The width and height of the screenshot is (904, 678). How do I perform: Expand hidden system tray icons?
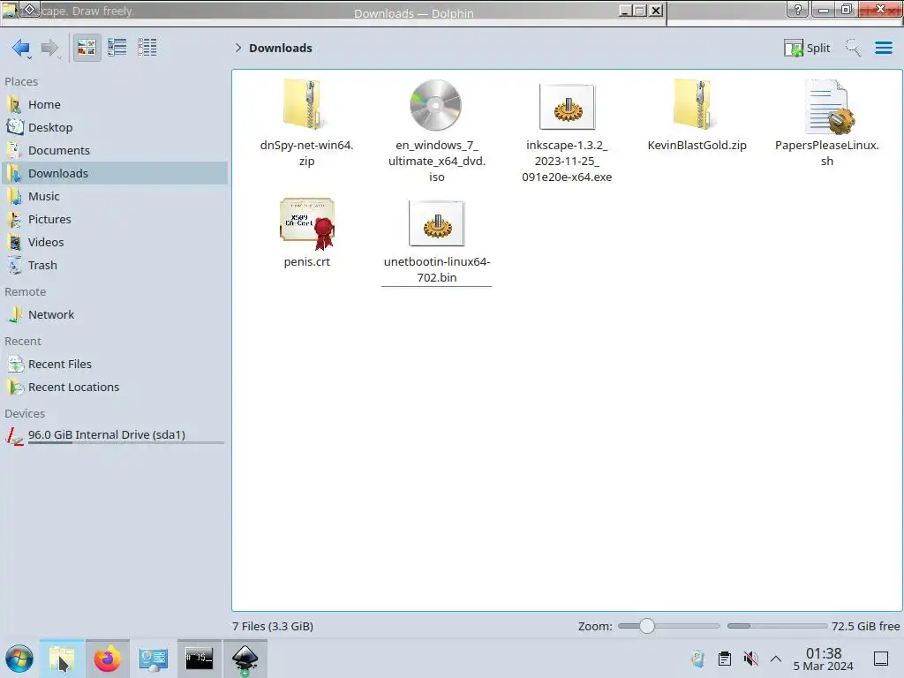pyautogui.click(x=776, y=659)
